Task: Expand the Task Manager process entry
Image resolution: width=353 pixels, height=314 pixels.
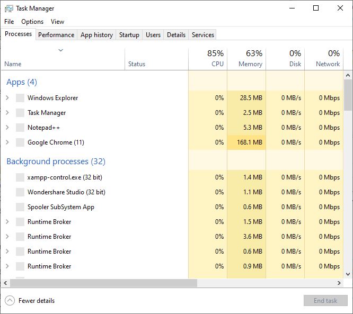Action: [7, 113]
